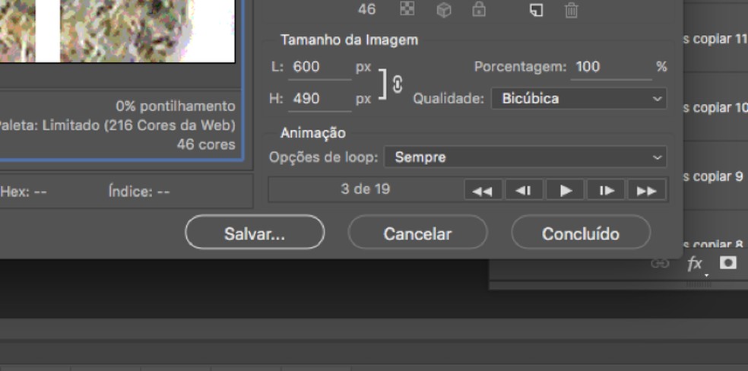Select the layer ending in copiar 10
Image resolution: width=748 pixels, height=371 pixels.
tap(715, 107)
